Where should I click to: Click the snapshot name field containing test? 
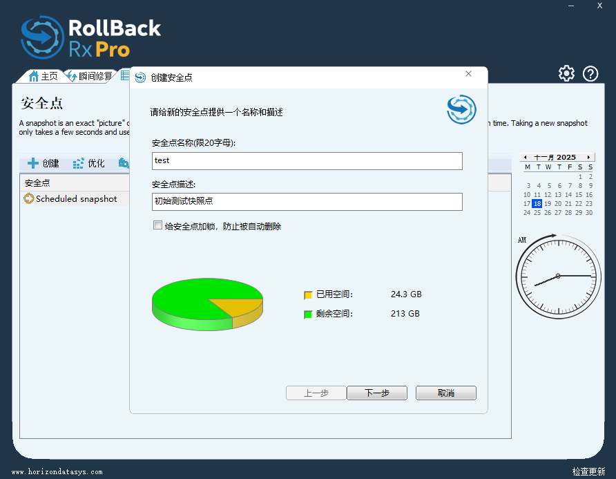[307, 161]
